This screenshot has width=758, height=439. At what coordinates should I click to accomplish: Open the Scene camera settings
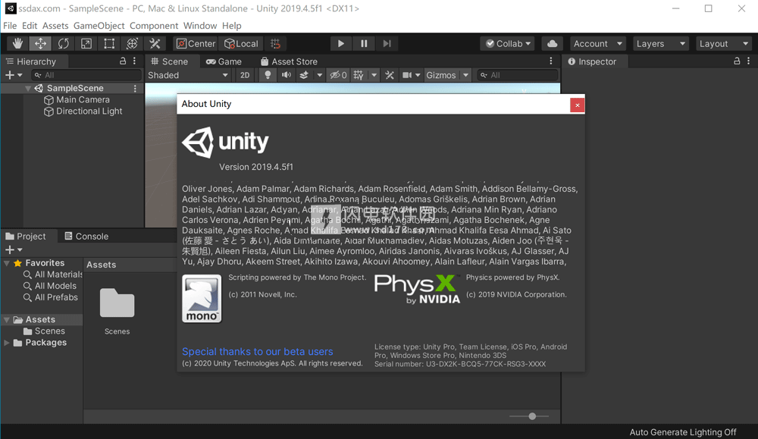click(x=408, y=75)
